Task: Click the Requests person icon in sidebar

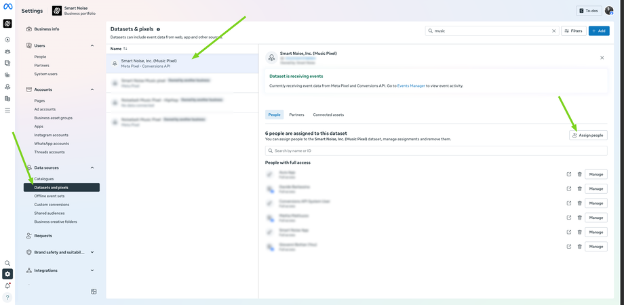Action: click(29, 235)
